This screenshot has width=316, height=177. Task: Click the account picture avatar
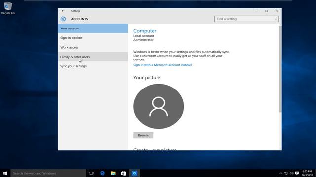coord(158,106)
